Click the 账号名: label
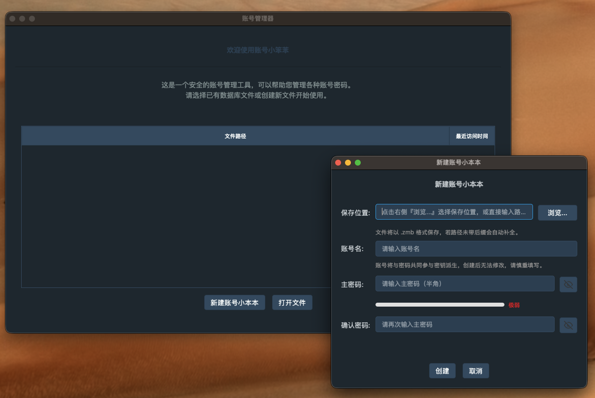This screenshot has height=398, width=595. click(352, 249)
